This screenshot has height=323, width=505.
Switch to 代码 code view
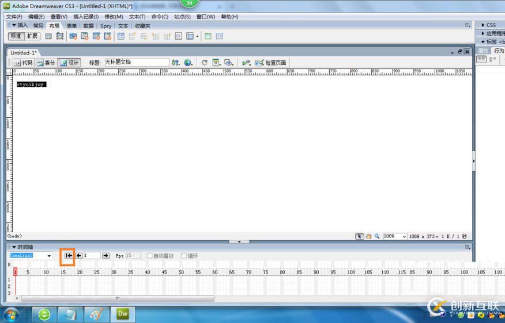(23, 63)
